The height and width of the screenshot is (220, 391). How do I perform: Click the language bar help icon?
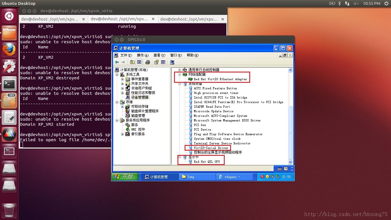pyautogui.click(x=286, y=169)
